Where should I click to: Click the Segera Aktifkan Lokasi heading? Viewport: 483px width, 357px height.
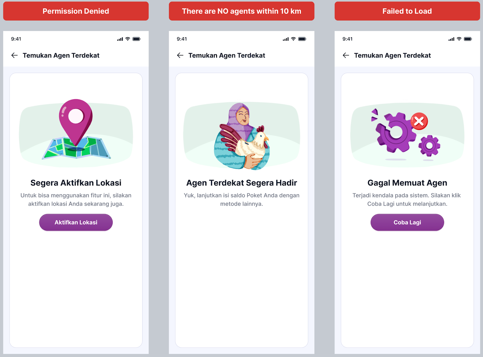coord(76,183)
